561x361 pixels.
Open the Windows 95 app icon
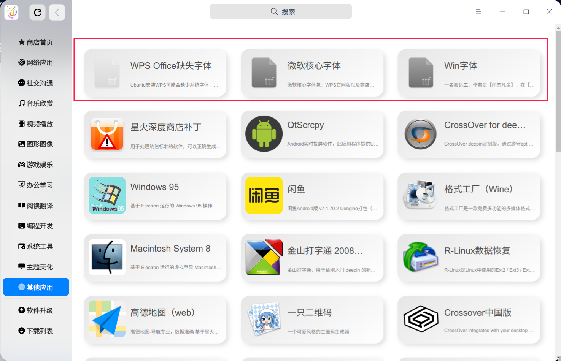pyautogui.click(x=107, y=196)
